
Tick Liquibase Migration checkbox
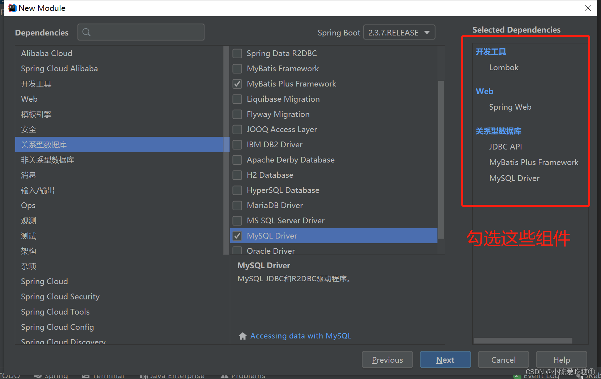click(237, 99)
